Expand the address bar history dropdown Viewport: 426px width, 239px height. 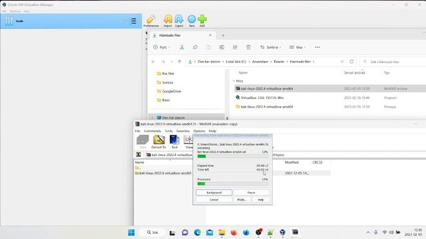[342, 62]
